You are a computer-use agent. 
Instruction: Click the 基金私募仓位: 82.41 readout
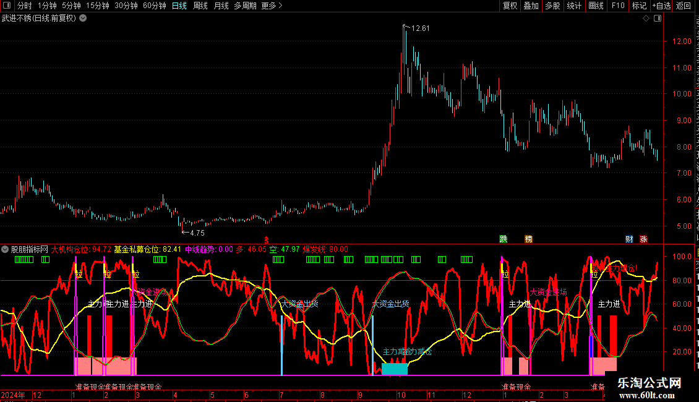coord(148,249)
